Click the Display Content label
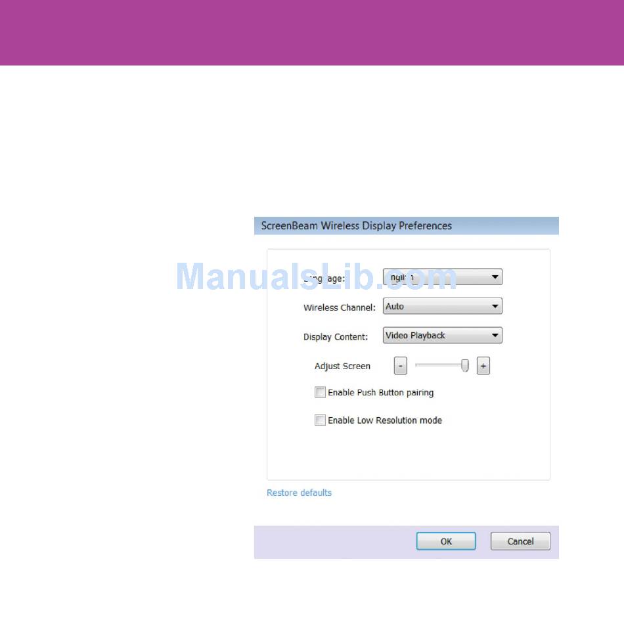This screenshot has height=624, width=624. (336, 337)
